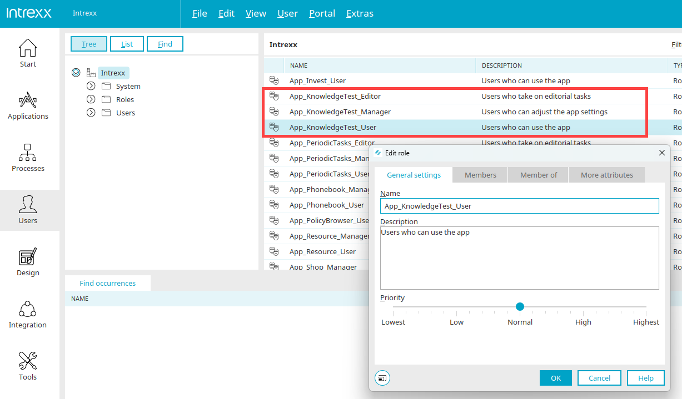
Task: Select App_KnowledgeTest_Manager role name
Action: pyautogui.click(x=340, y=112)
